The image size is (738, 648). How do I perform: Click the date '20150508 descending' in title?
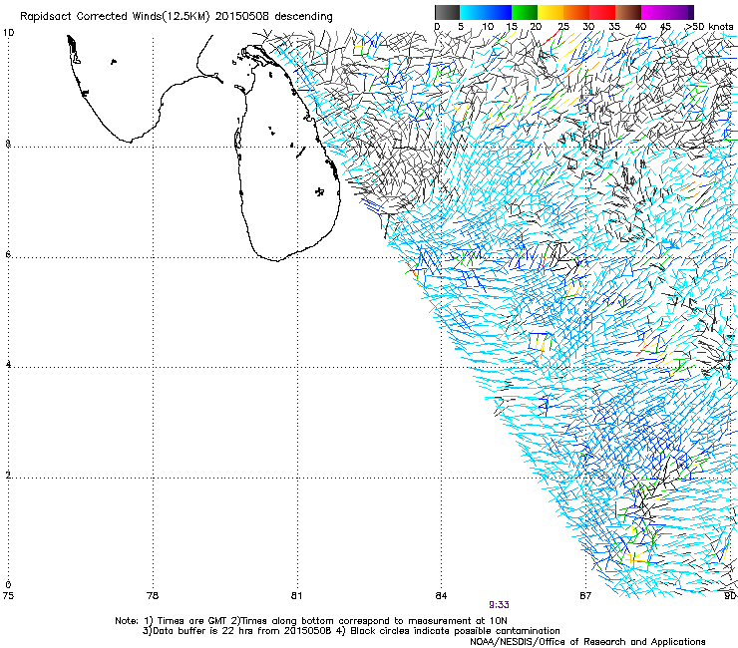pyautogui.click(x=274, y=17)
